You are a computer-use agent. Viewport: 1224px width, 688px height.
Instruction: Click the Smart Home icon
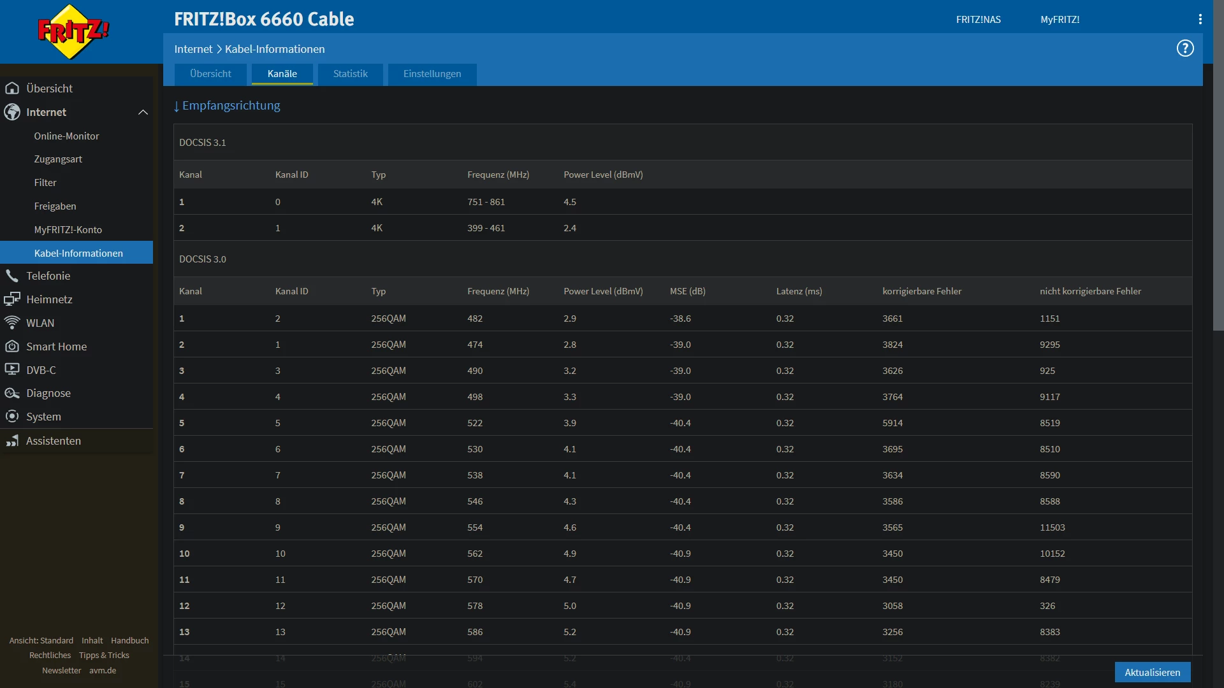pos(12,347)
